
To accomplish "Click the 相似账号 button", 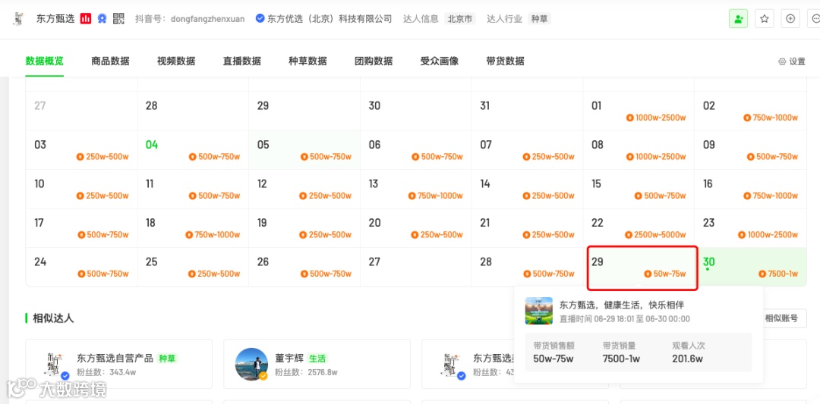I will [781, 318].
